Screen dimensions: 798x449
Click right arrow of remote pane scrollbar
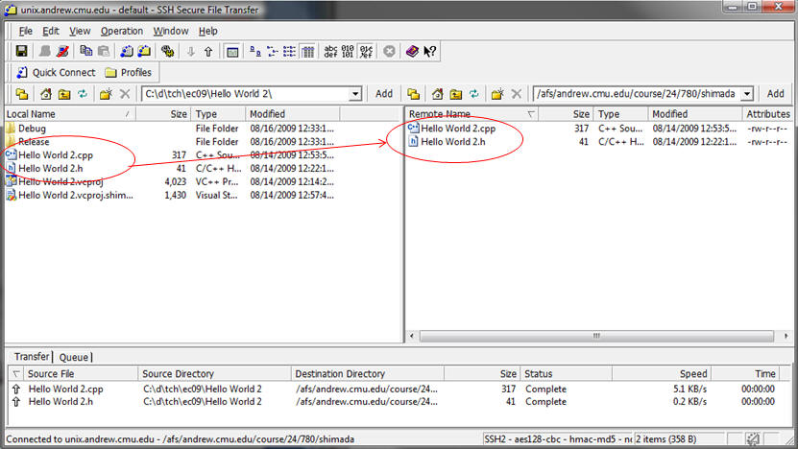point(786,336)
